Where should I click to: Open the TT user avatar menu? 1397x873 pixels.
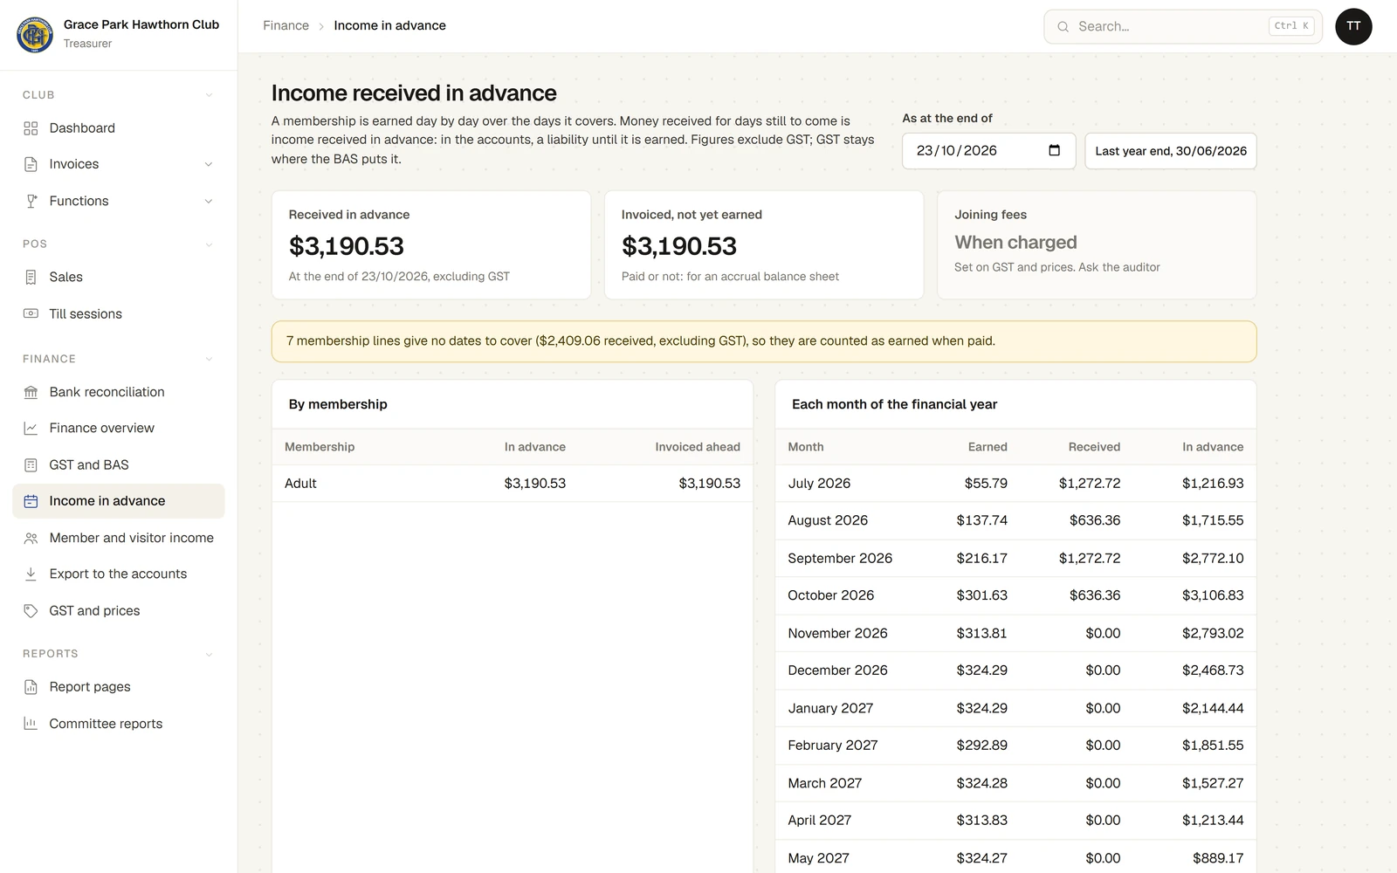[x=1353, y=26]
